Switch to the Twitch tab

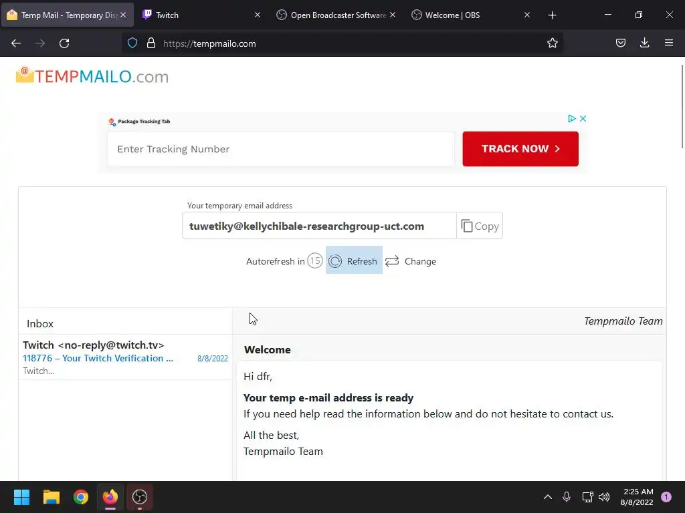click(x=202, y=15)
